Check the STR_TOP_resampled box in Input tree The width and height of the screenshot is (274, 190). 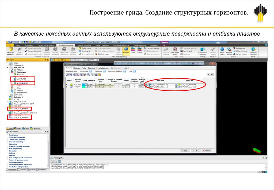12,108
